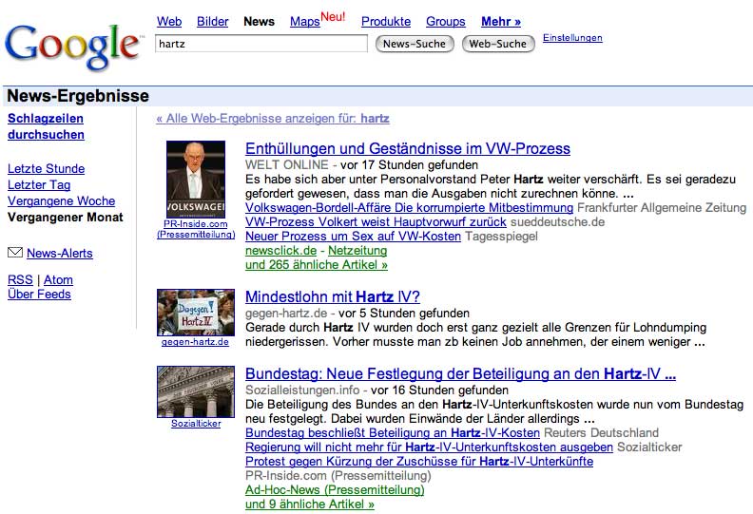The width and height of the screenshot is (753, 514).
Task: Open the Einstellungen link
Action: coord(572,38)
